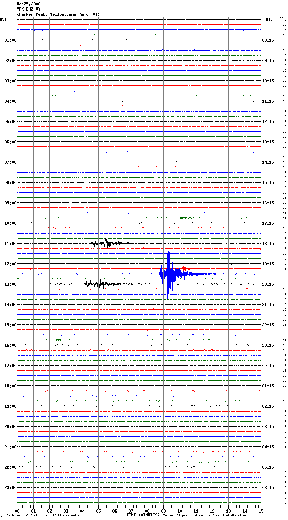This screenshot has width=288, height=520.
Task: Select the 16:00 MST time label
Action: click(11, 345)
